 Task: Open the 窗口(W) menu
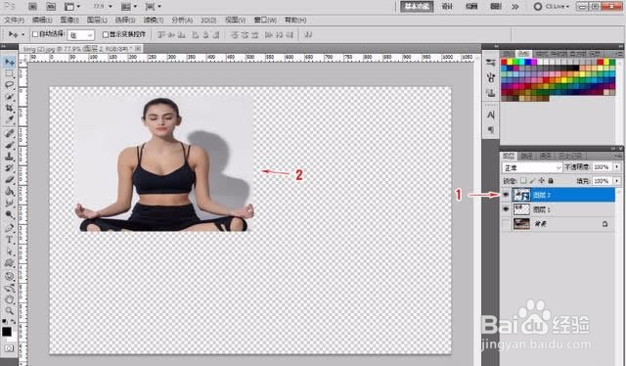click(265, 20)
